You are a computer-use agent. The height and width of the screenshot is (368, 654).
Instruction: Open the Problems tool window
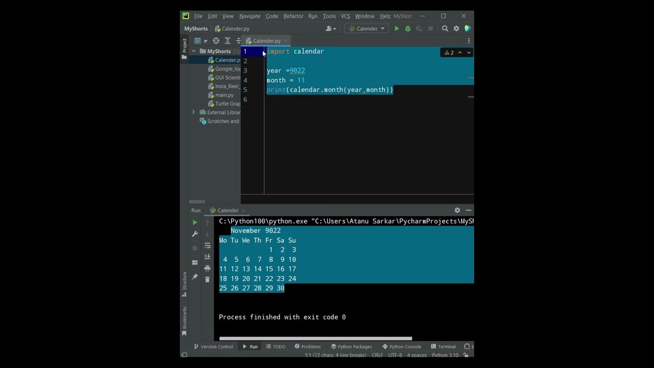pyautogui.click(x=307, y=347)
